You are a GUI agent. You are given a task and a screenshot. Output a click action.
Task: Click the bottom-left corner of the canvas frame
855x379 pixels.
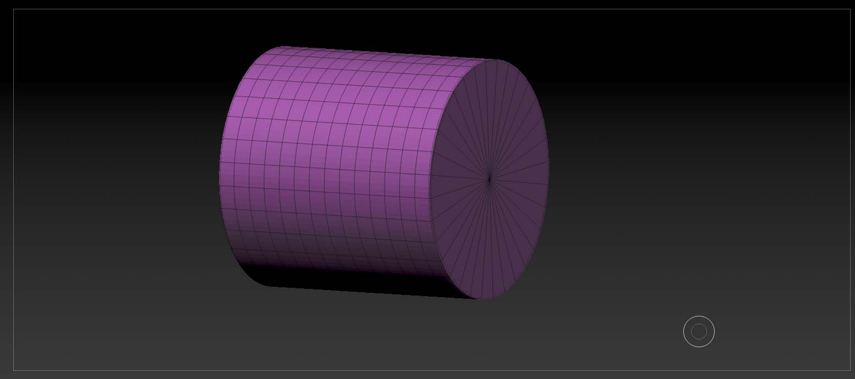(x=14, y=370)
